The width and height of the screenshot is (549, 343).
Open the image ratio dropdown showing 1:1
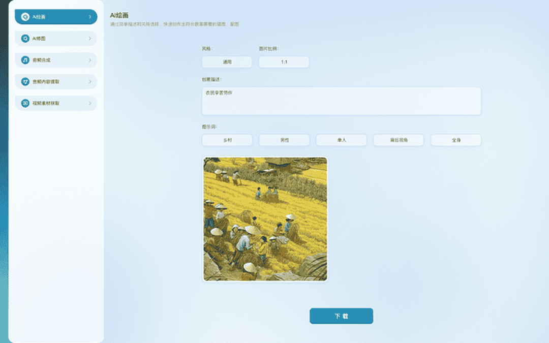pos(284,62)
